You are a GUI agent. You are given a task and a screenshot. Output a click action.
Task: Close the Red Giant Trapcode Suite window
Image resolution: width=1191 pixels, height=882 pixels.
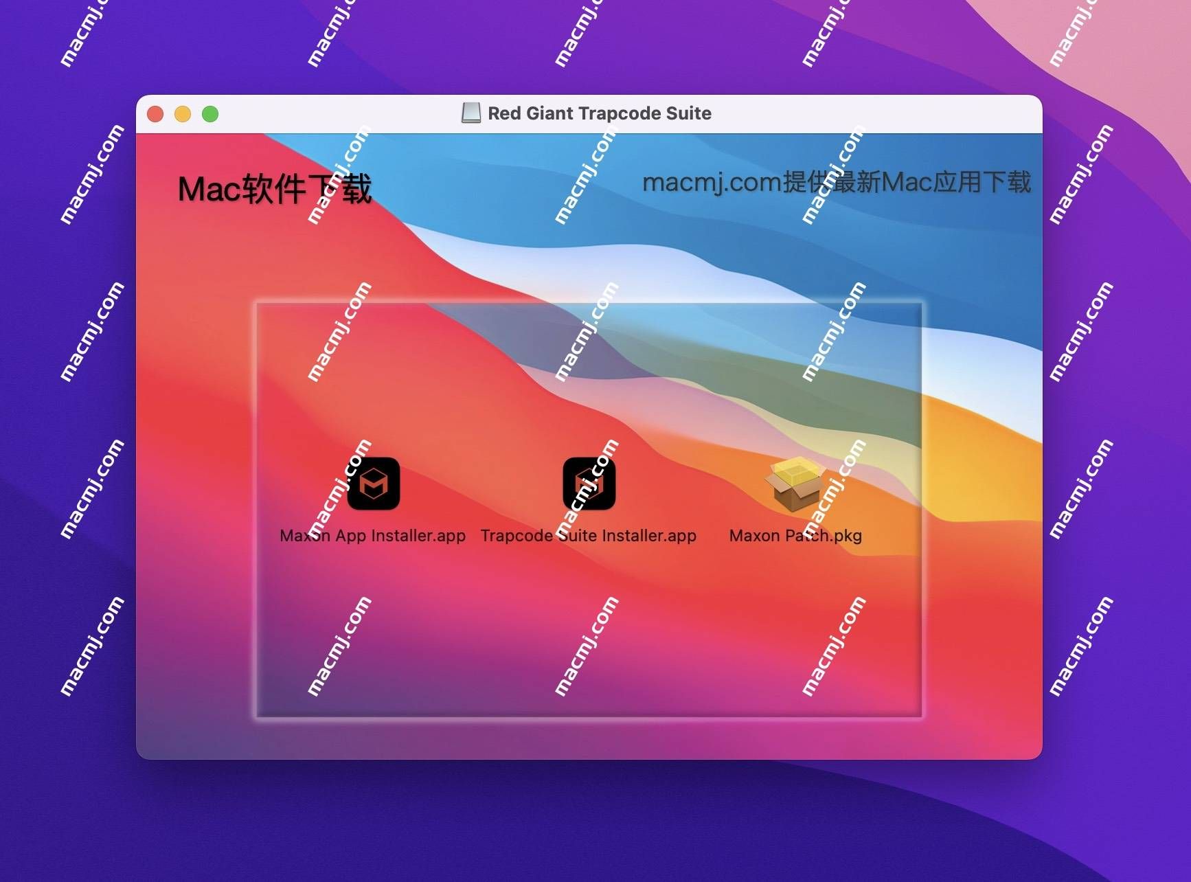pos(155,114)
